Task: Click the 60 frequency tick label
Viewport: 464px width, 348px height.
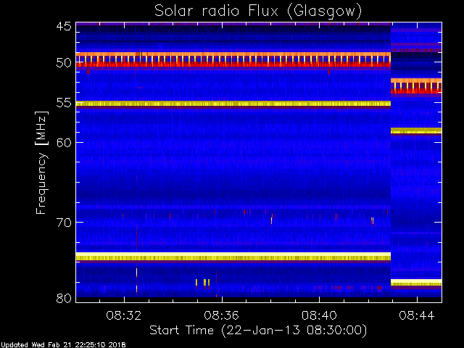Action: coord(64,142)
